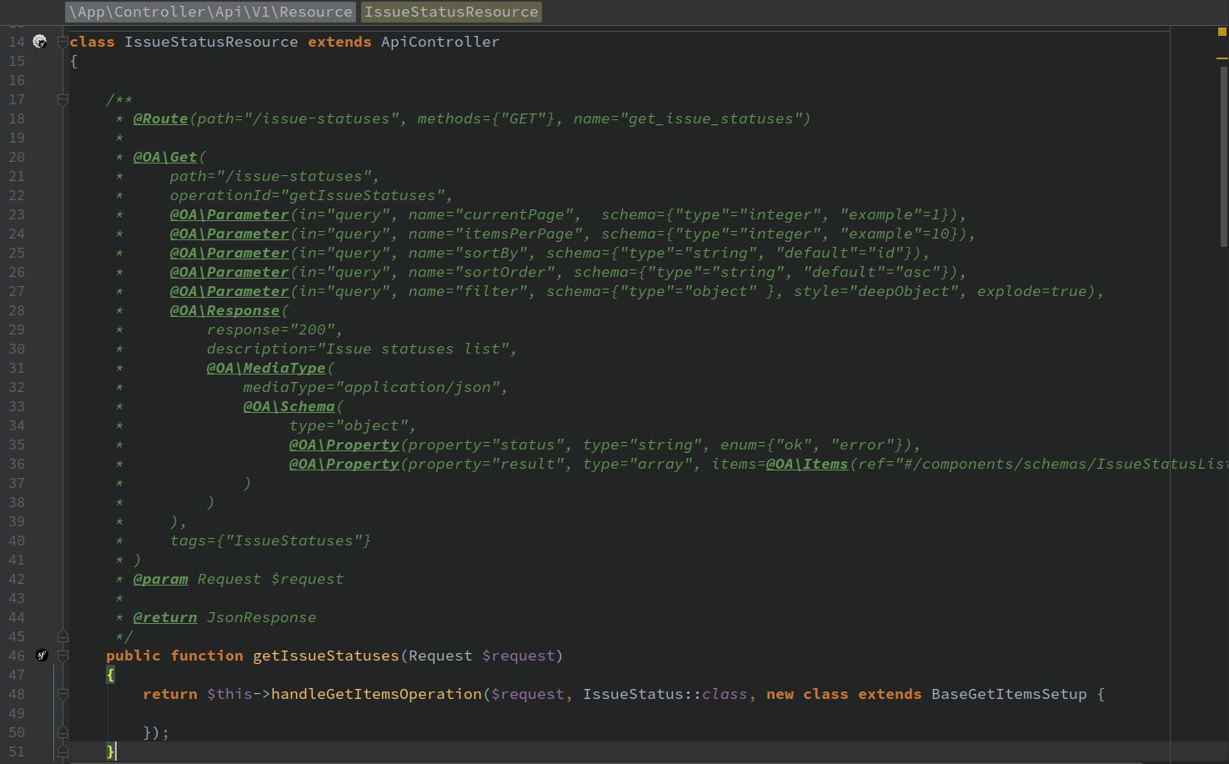The height and width of the screenshot is (764, 1229).
Task: Click the type="object" line in schema
Action: 353,425
